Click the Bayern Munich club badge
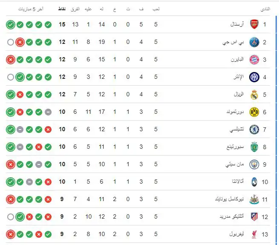This screenshot has height=245, width=279. (254, 59)
